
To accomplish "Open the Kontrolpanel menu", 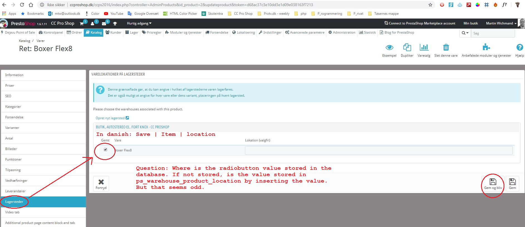I will click(x=51, y=33).
